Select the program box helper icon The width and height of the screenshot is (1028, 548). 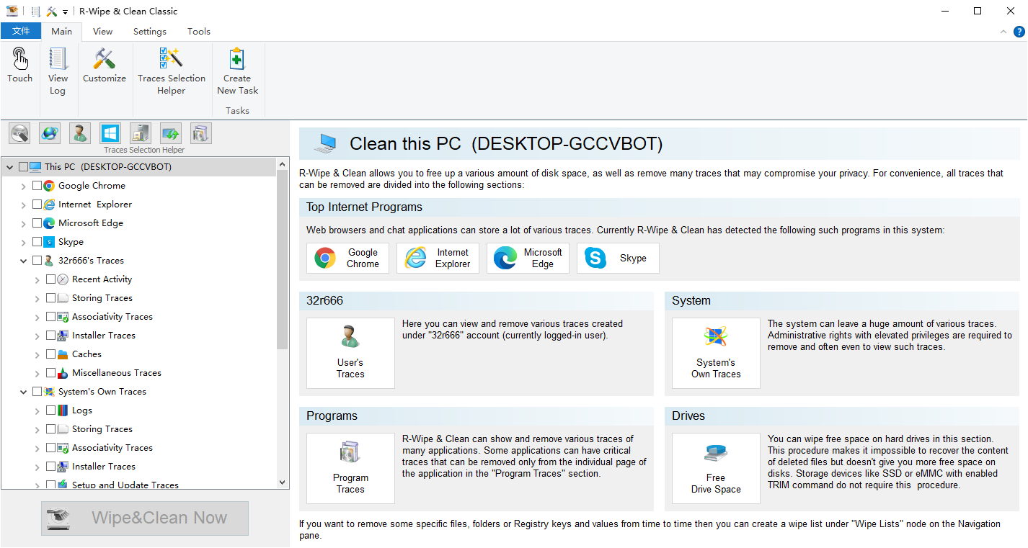click(201, 133)
